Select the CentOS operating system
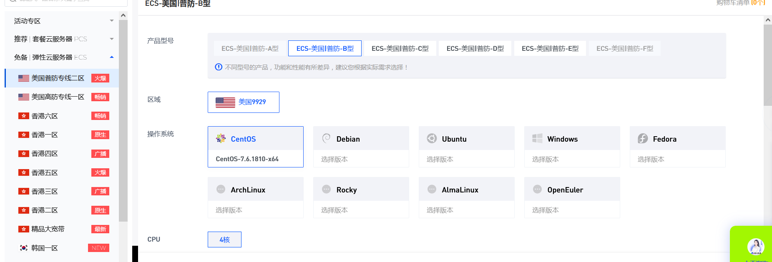The width and height of the screenshot is (772, 262). point(256,138)
